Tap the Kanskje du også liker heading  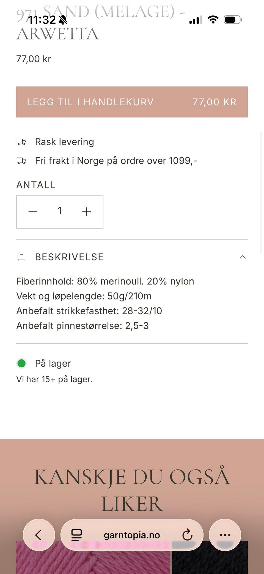pos(132,490)
